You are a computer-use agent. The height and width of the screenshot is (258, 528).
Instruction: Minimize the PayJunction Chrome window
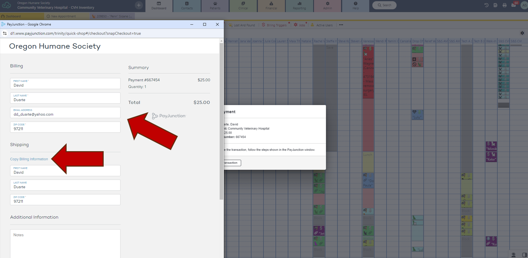192,24
